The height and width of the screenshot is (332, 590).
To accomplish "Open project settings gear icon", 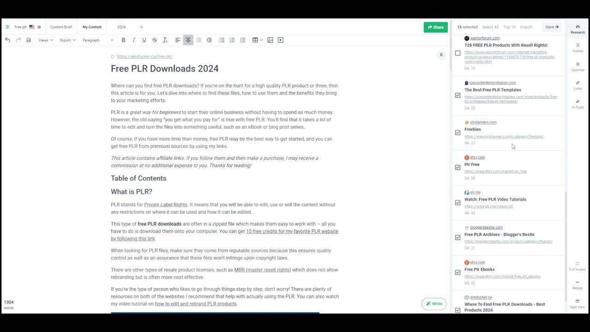I will [x=39, y=27].
